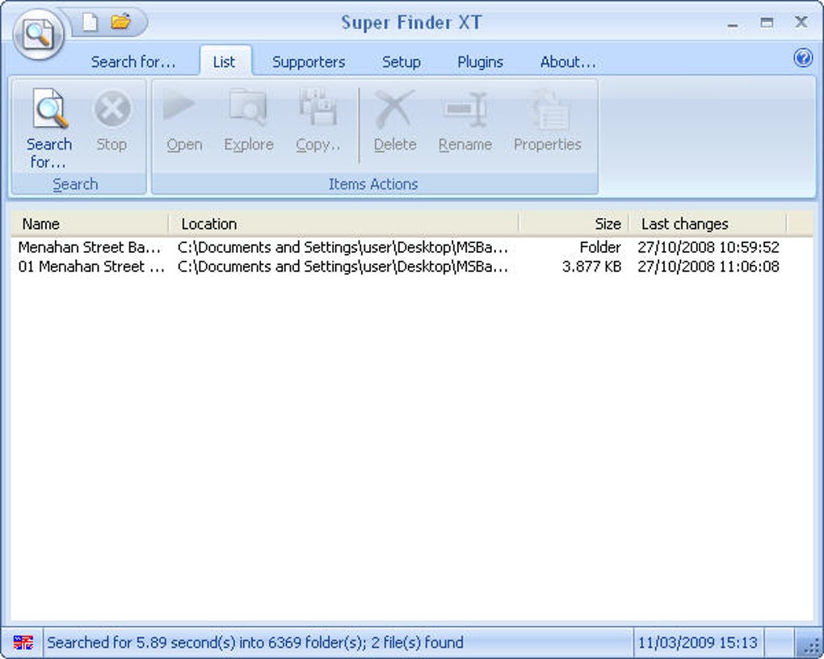Sort results by Name column header

tap(90, 224)
